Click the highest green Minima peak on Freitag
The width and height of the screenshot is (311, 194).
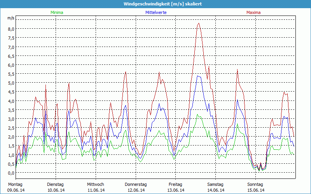pos(197,114)
